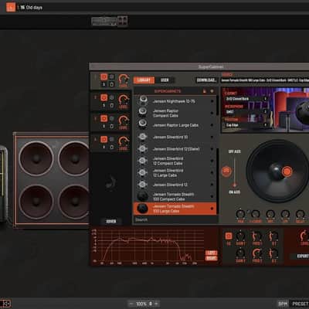Click the Search field under the cabinet list
309x309 pixels.
pyautogui.click(x=175, y=219)
